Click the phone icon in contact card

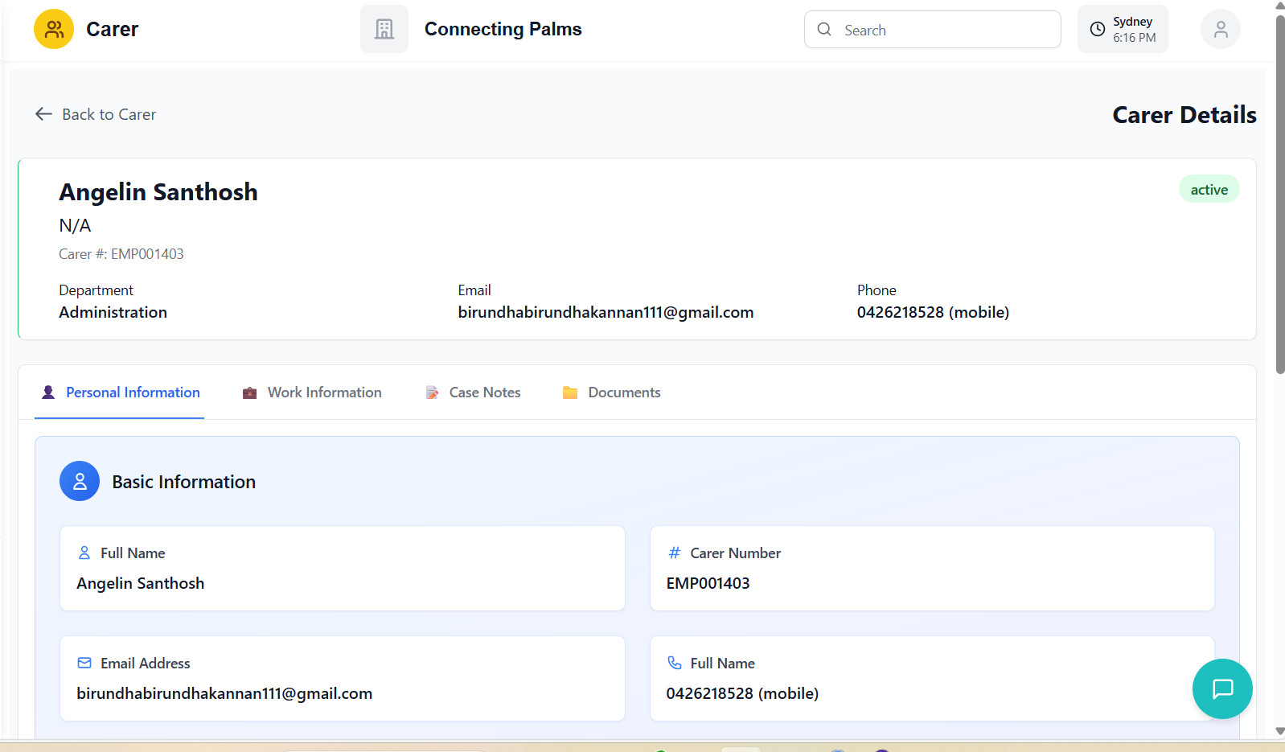point(674,663)
